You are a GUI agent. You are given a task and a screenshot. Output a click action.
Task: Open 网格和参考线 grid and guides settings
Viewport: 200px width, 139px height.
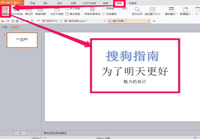click(x=92, y=11)
